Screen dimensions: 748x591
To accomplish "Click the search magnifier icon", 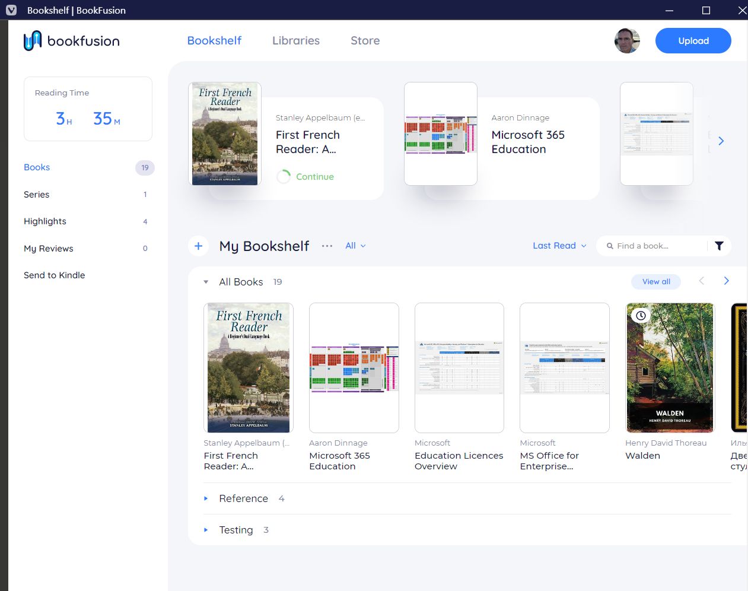I will pyautogui.click(x=610, y=246).
